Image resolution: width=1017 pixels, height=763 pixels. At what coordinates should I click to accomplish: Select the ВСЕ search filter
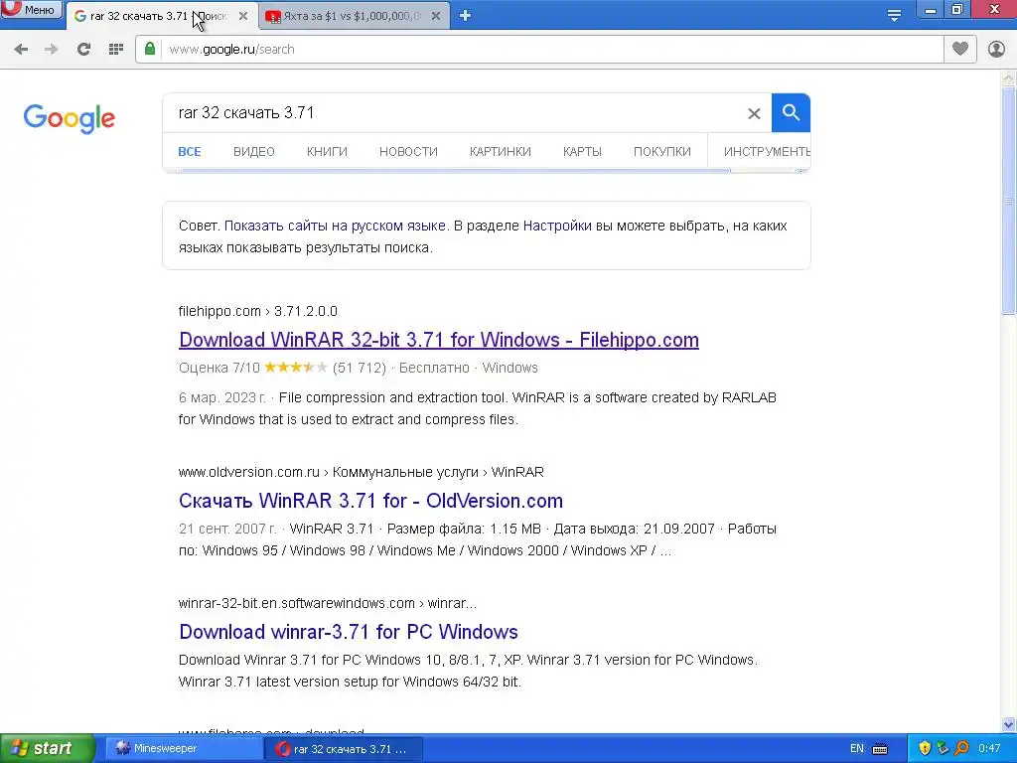coord(190,152)
